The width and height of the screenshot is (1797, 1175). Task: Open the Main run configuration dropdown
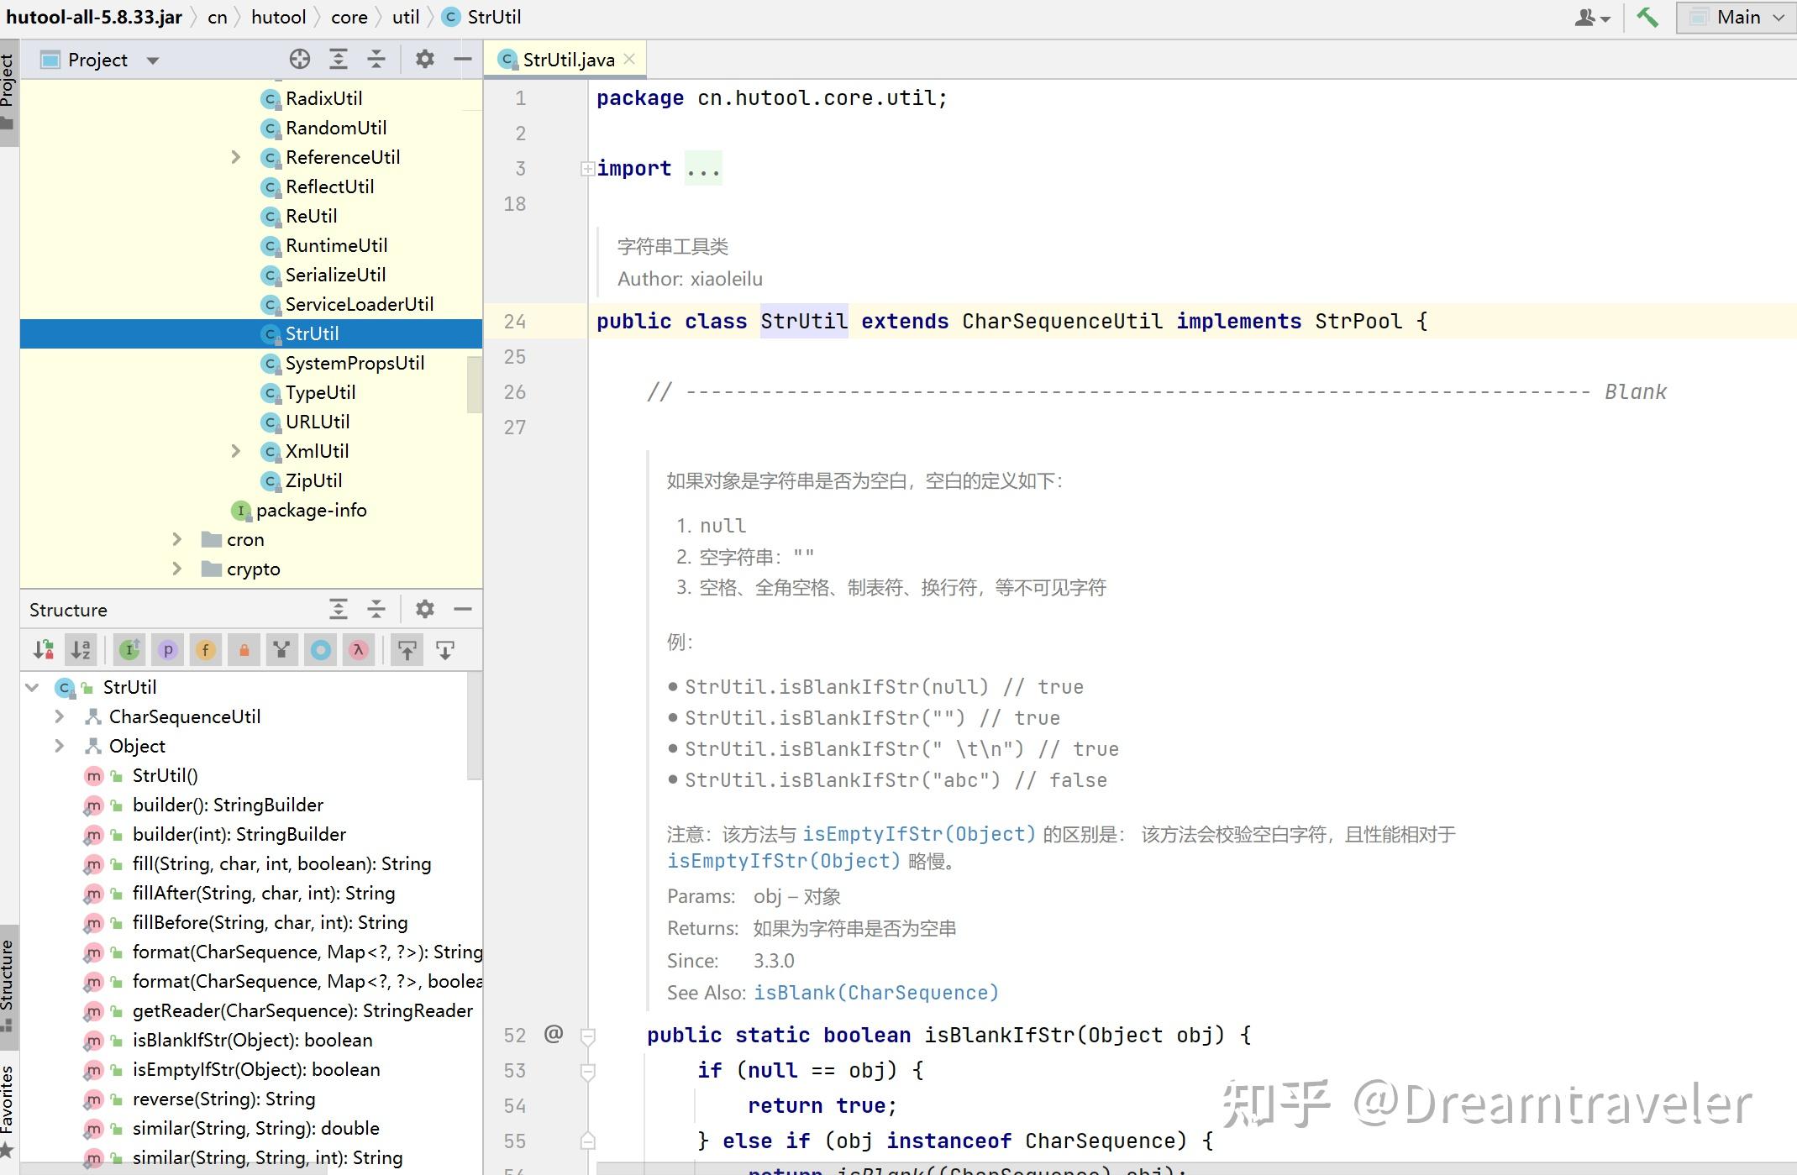click(x=1736, y=17)
